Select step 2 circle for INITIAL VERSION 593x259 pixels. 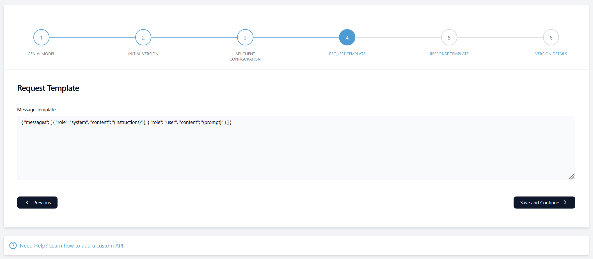pos(143,37)
